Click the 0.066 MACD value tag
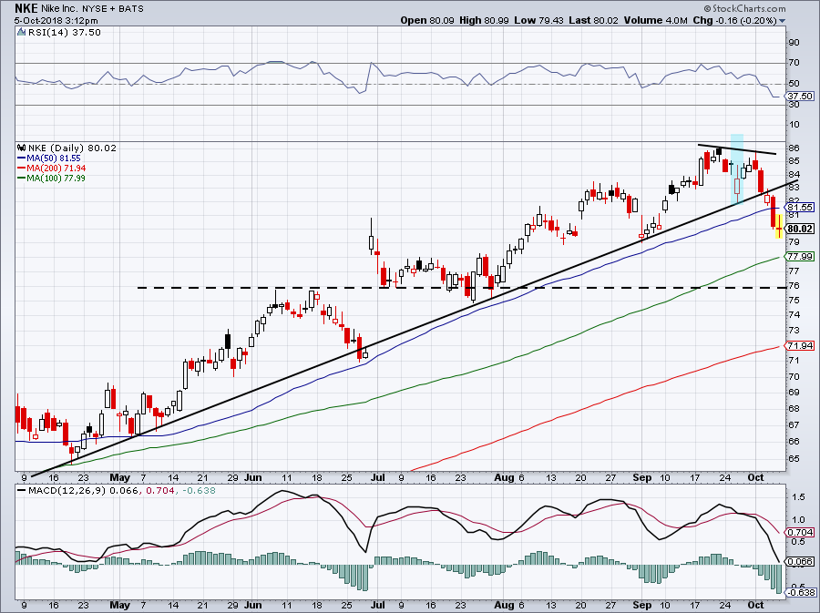Viewport: 820px width, 613px height. pos(801,562)
